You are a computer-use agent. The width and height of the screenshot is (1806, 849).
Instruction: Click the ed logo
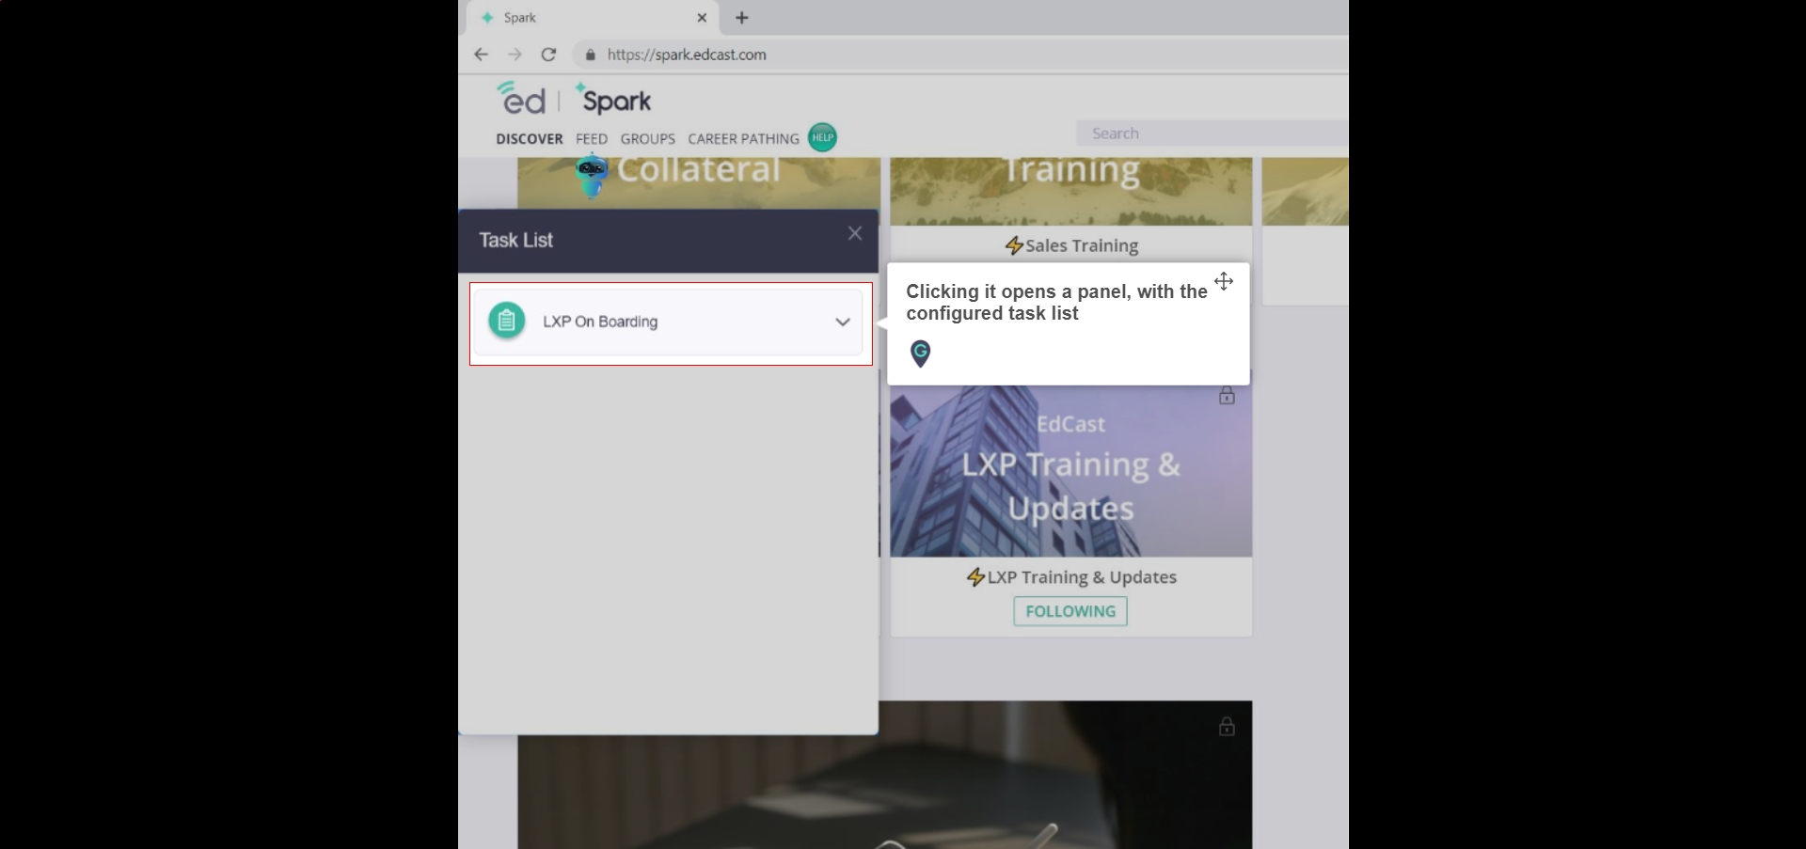[x=521, y=98]
